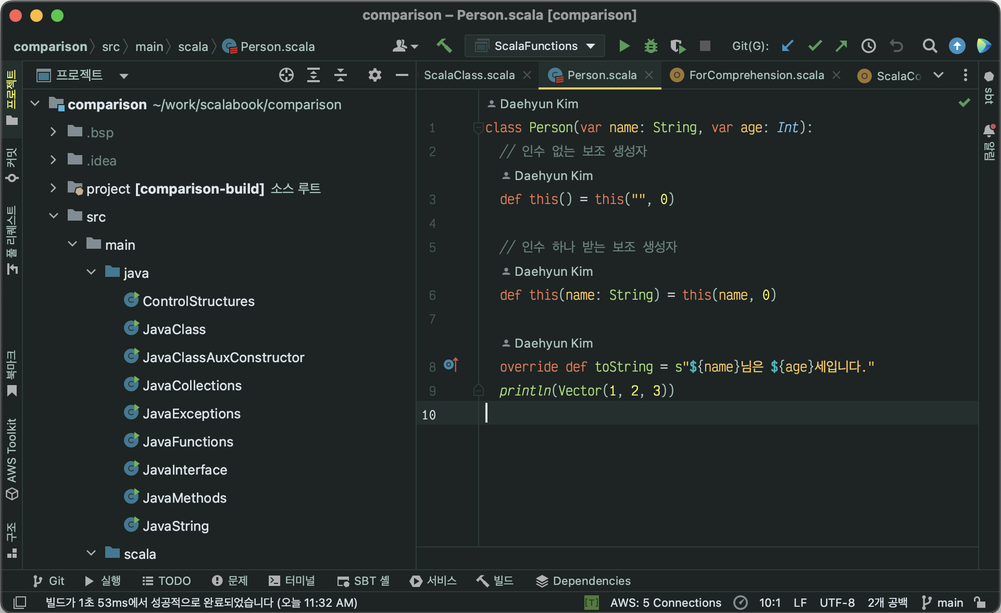This screenshot has width=1001, height=613.
Task: Switch to ForComprehension.scala tab
Action: pos(756,75)
